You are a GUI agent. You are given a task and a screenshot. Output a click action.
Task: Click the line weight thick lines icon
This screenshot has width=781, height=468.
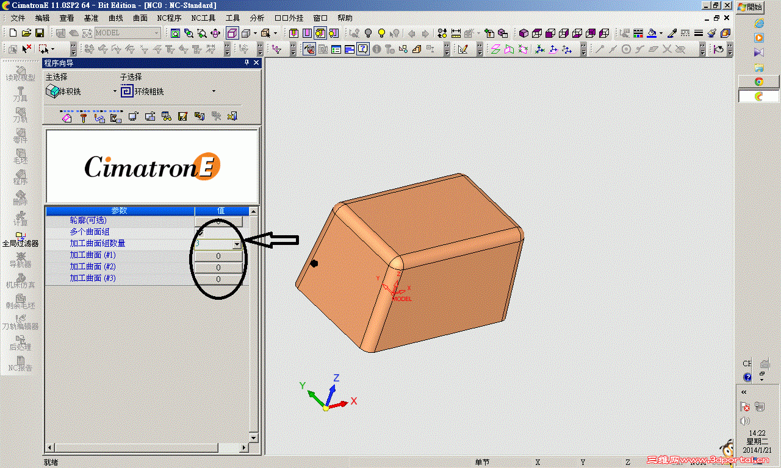click(699, 33)
